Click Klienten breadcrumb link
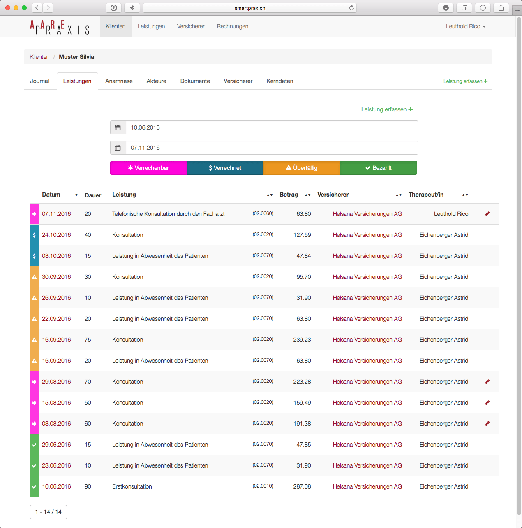 point(39,57)
